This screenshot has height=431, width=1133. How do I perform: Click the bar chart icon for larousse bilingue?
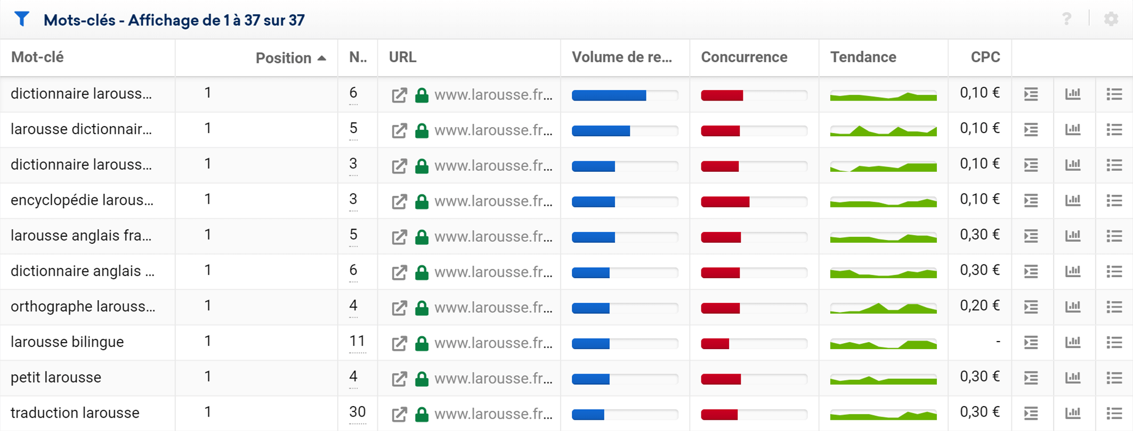pos(1073,342)
